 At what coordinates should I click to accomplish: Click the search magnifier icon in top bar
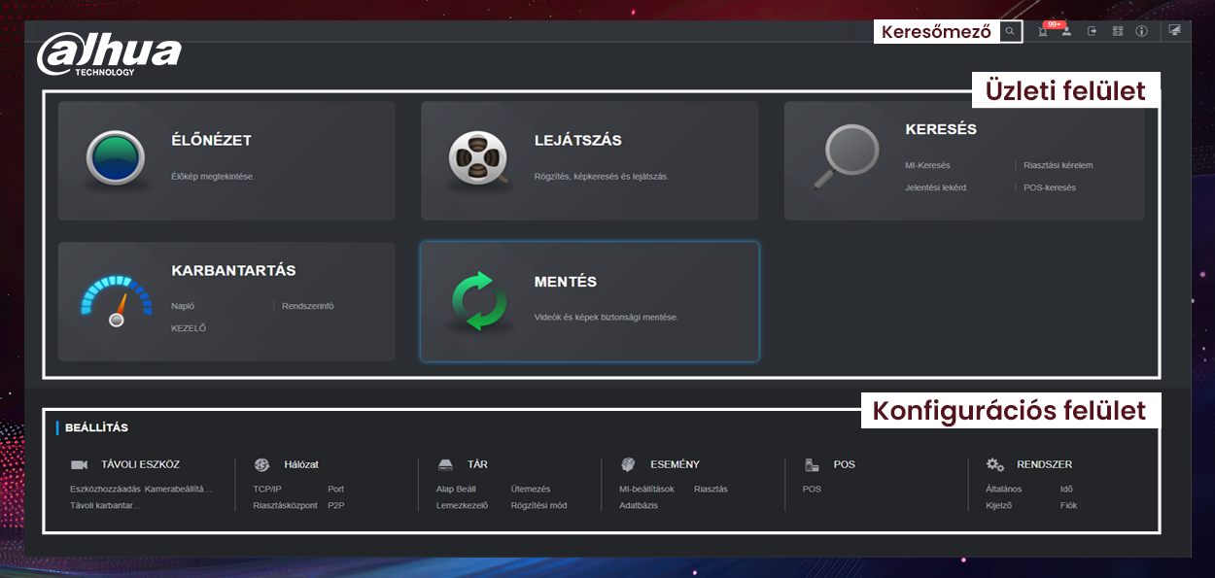pos(1011,32)
